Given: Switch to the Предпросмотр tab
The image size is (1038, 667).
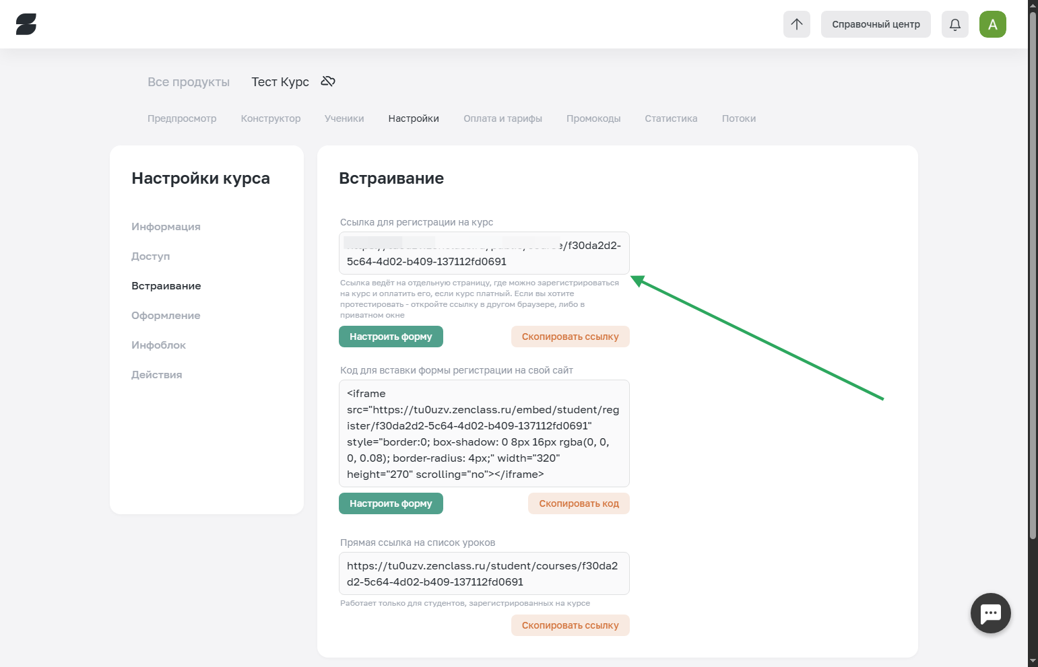Looking at the screenshot, I should 182,118.
